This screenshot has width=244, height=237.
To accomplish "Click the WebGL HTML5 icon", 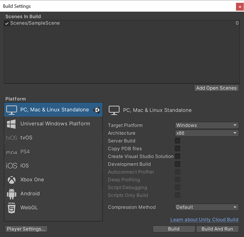I will (x=11, y=207).
